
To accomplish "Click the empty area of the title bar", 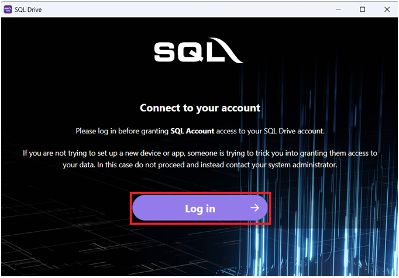I will (176, 9).
